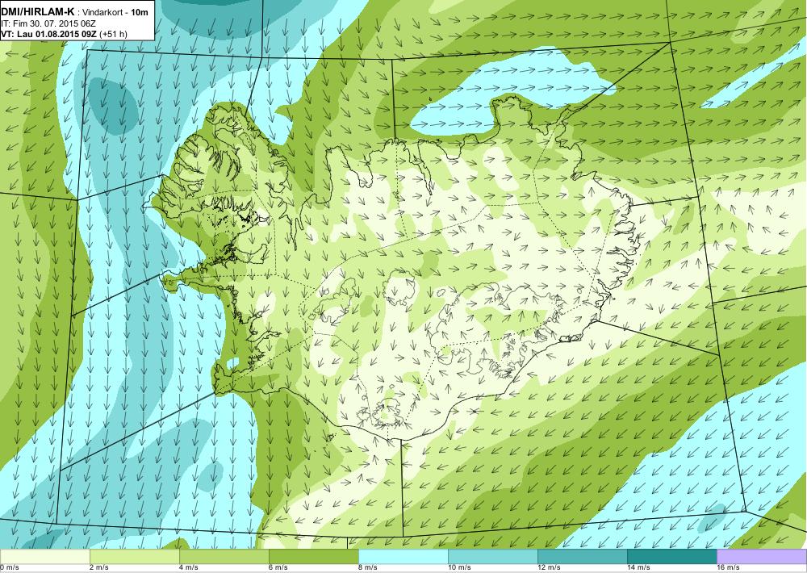The width and height of the screenshot is (807, 573).
Task: Click the purple 16 m/s legend swatch
Action: 762,557
